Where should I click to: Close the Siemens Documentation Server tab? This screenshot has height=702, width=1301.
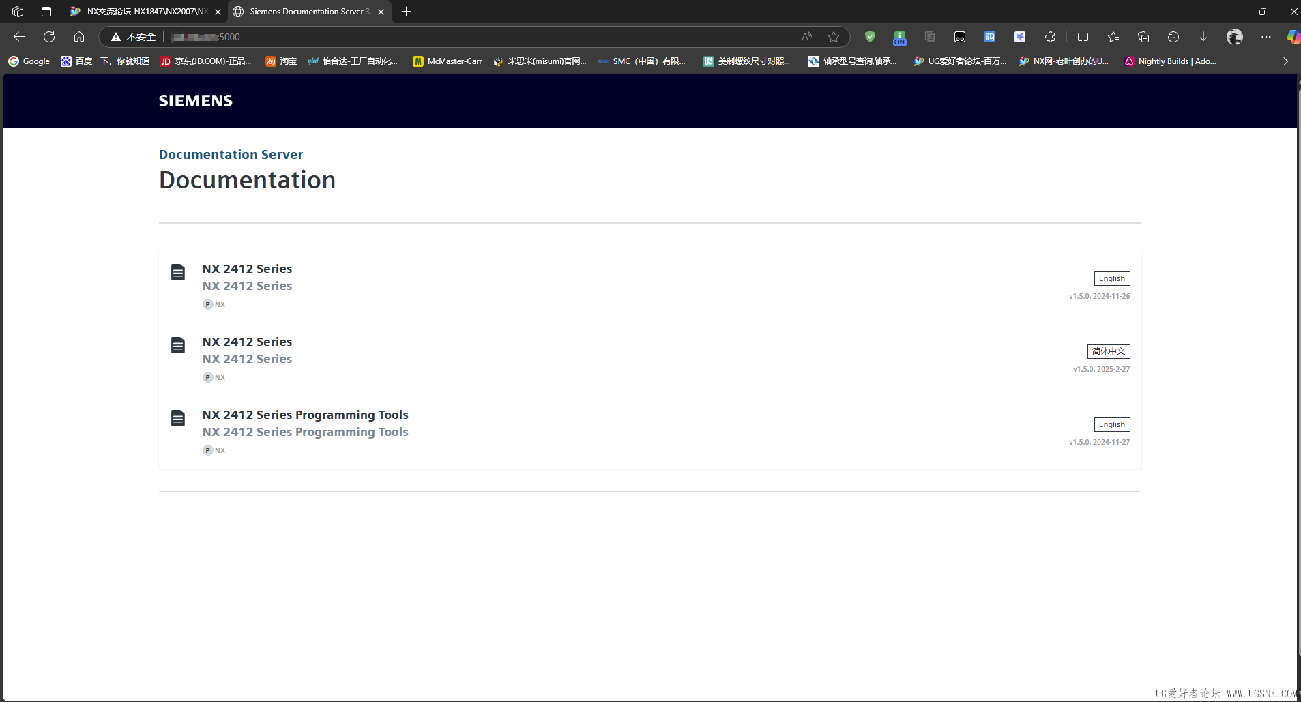coord(381,12)
